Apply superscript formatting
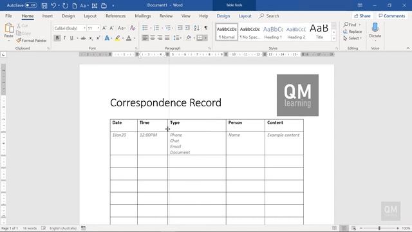The height and width of the screenshot is (232, 412). pos(98,38)
